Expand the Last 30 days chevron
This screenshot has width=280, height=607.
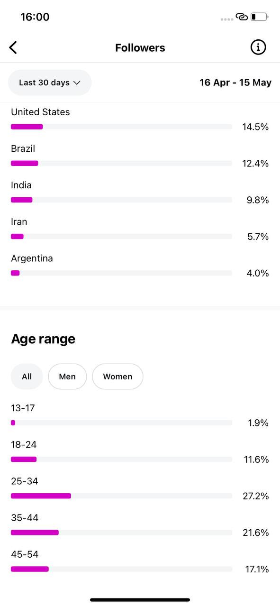[77, 83]
